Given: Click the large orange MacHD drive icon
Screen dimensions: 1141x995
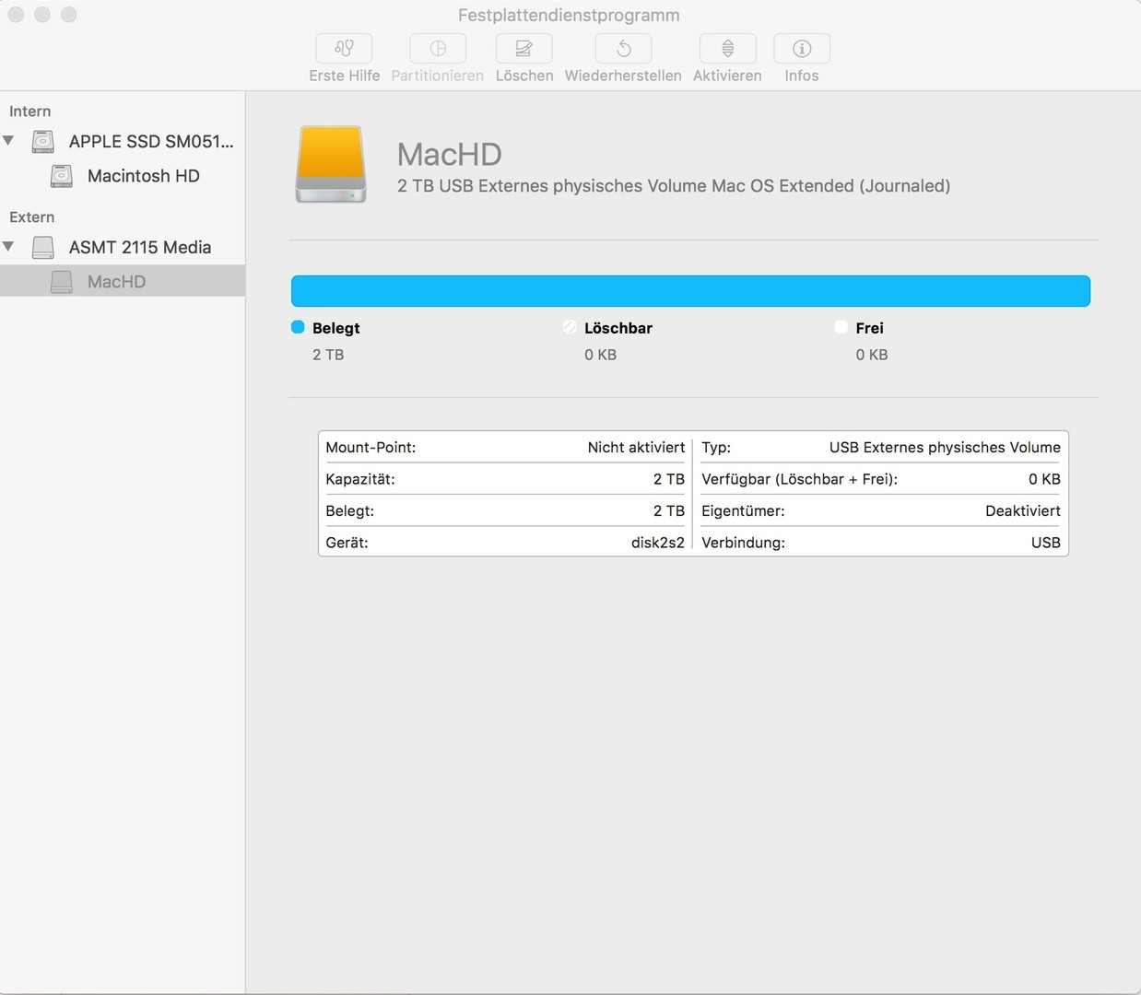Looking at the screenshot, I should 331,165.
